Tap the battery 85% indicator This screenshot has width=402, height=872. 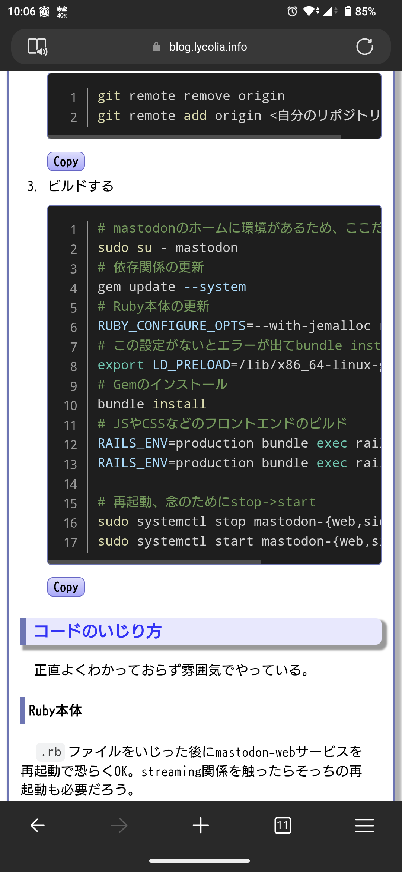360,12
